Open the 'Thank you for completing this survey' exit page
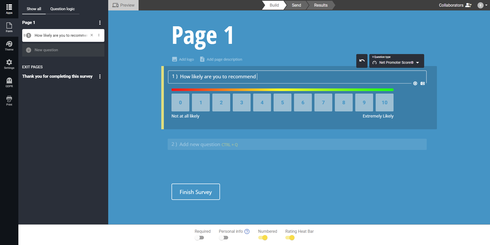Image resolution: width=490 pixels, height=245 pixels. click(57, 76)
